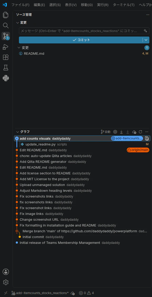Open errors and warnings indicator in status bar

point(87,293)
